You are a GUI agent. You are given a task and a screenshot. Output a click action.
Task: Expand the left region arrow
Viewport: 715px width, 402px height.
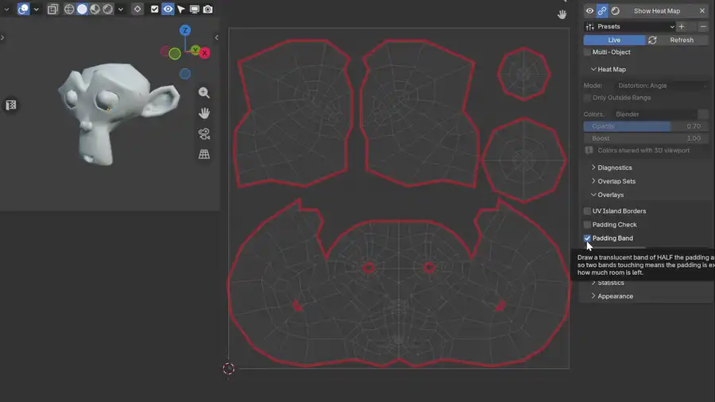click(2, 37)
